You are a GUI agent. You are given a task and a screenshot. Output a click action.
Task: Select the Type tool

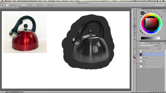(x=135, y=44)
